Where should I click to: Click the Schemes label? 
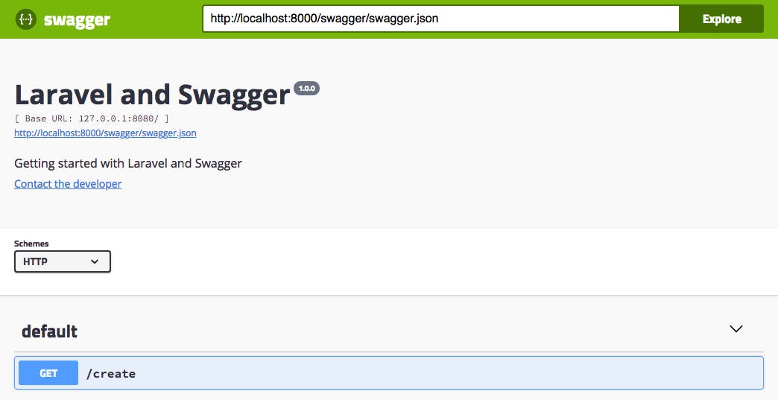pos(31,244)
